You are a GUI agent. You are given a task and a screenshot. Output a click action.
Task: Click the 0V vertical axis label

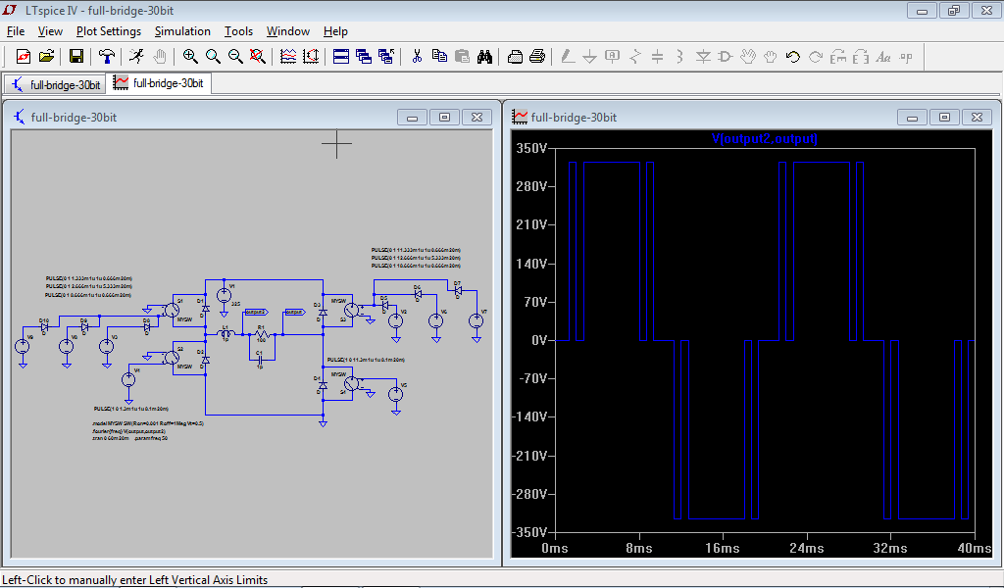(x=539, y=340)
